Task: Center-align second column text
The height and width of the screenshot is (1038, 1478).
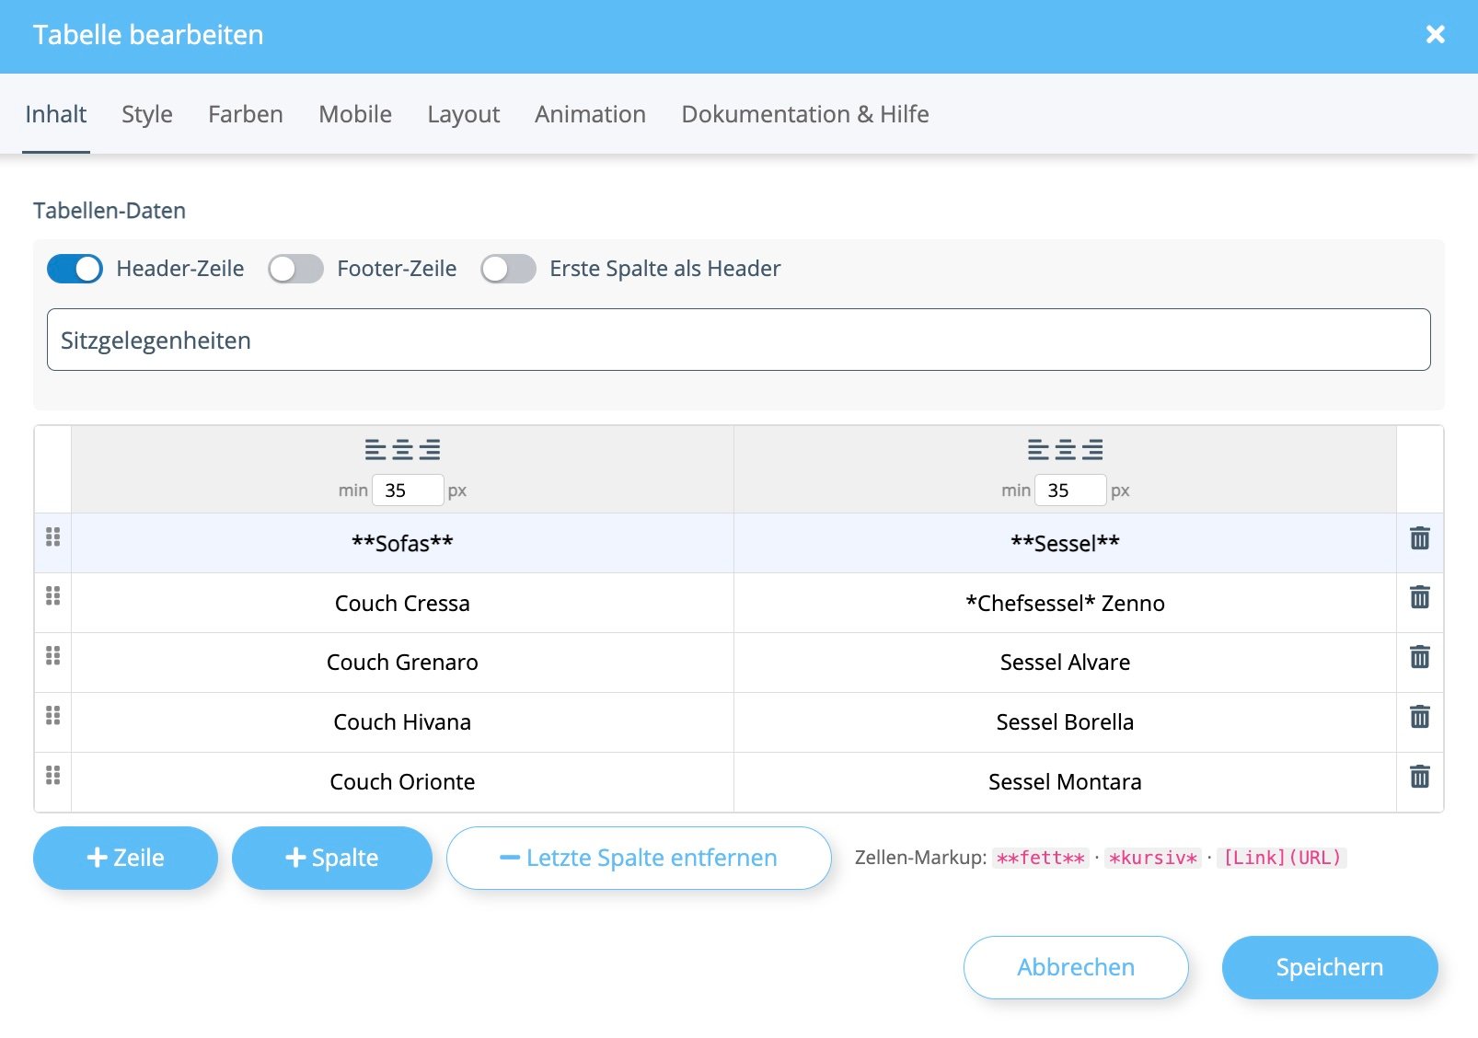Action: (1066, 449)
